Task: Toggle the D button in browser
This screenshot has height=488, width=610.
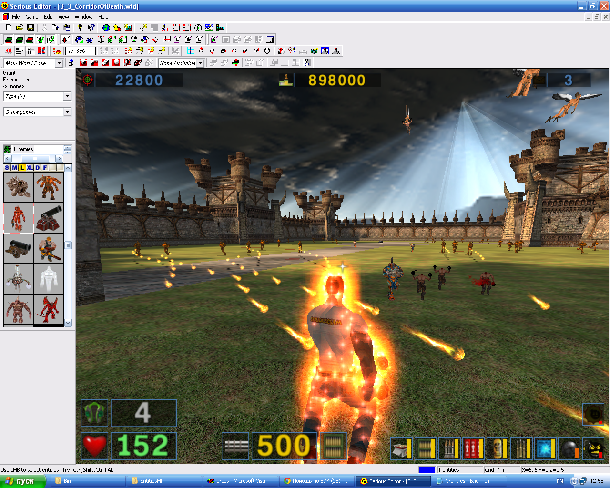Action: (x=38, y=168)
